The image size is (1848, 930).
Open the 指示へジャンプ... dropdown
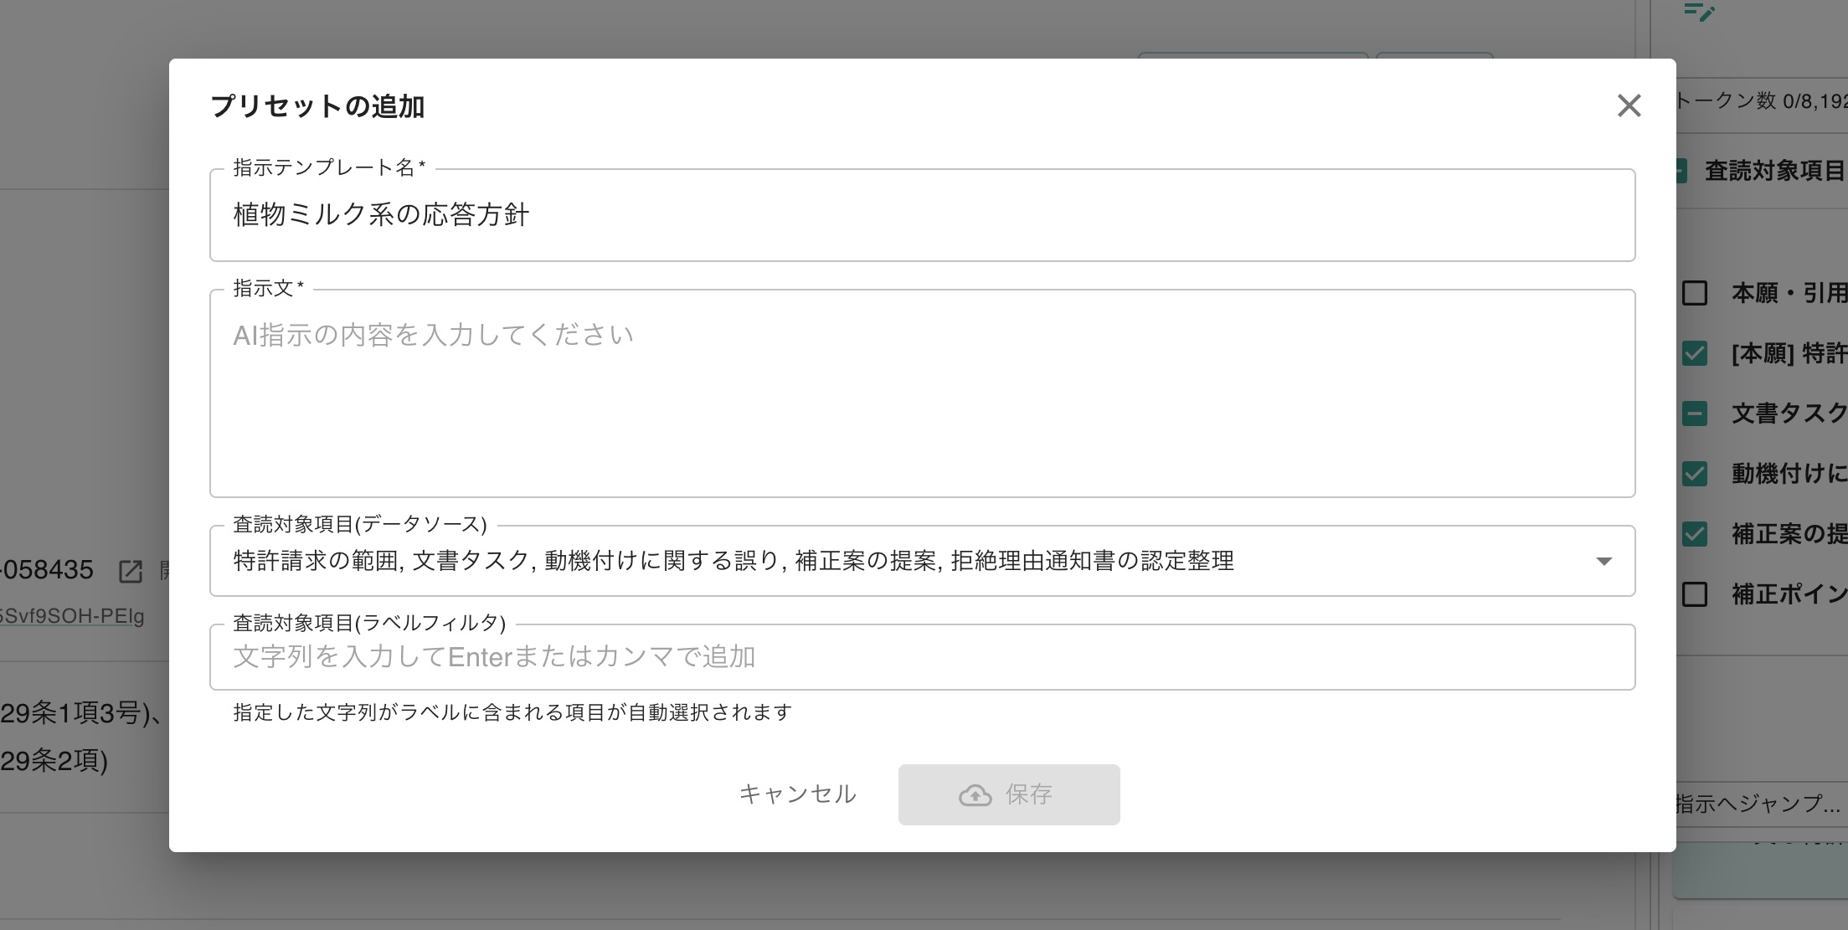click(1761, 804)
